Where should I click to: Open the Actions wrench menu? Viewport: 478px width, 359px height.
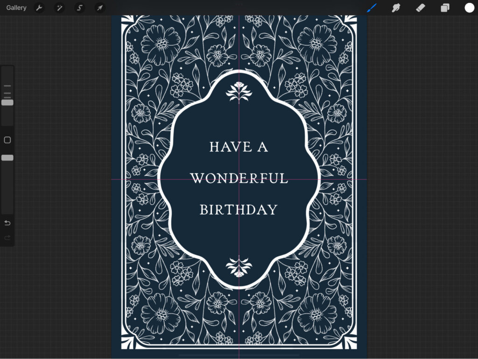[39, 8]
